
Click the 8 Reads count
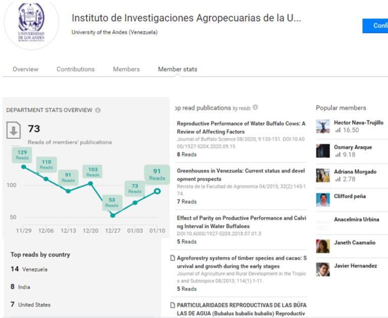click(186, 155)
